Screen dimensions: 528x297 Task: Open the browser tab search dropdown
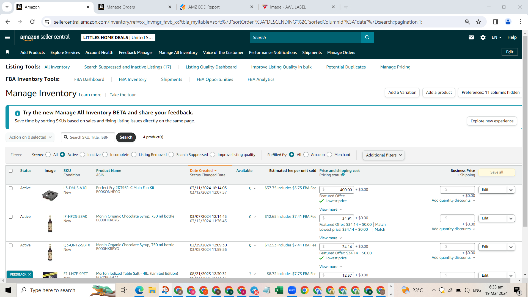7,7
